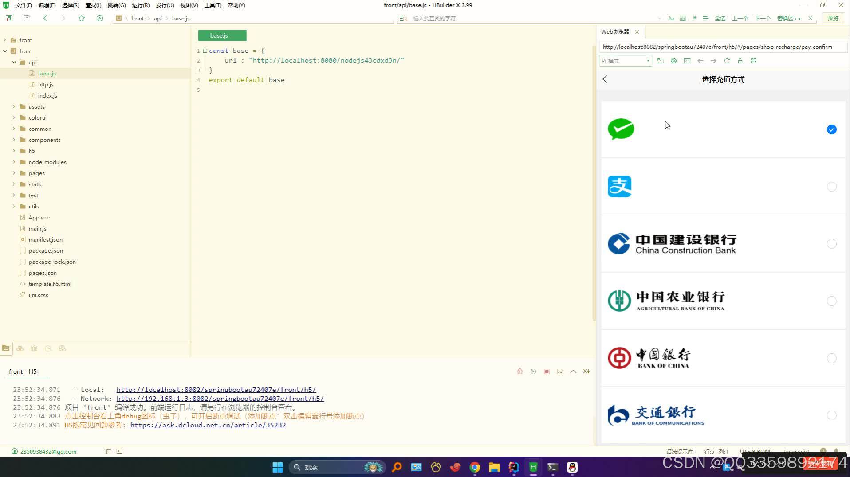Open page in external browser icon
The width and height of the screenshot is (850, 477).
(x=660, y=61)
